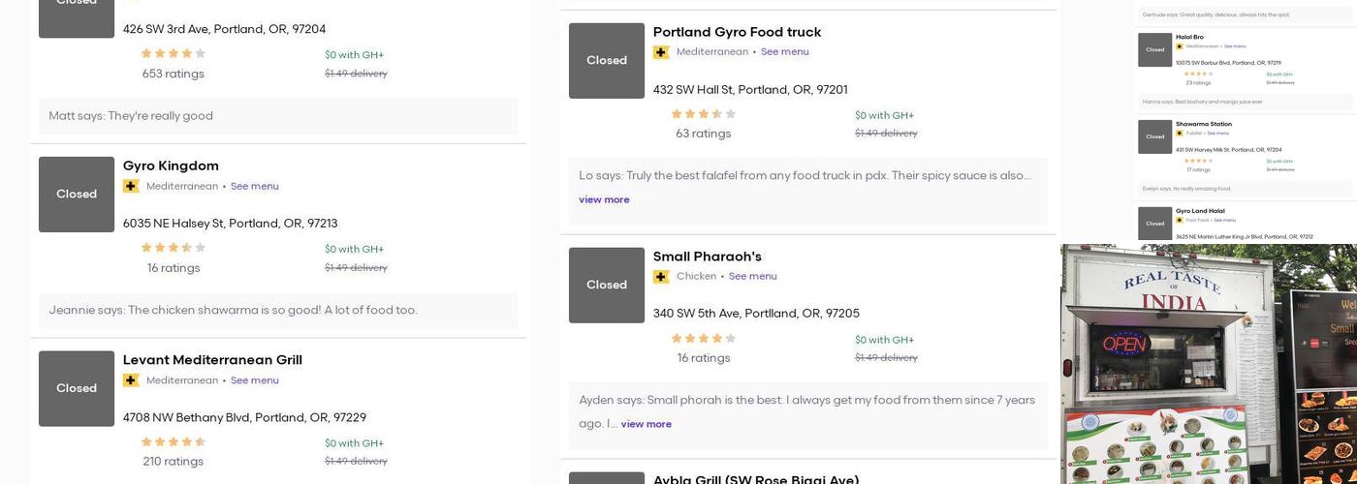Image resolution: width=1357 pixels, height=484 pixels.
Task: Click the star rating for Gyro Kingdom
Action: coord(174,248)
